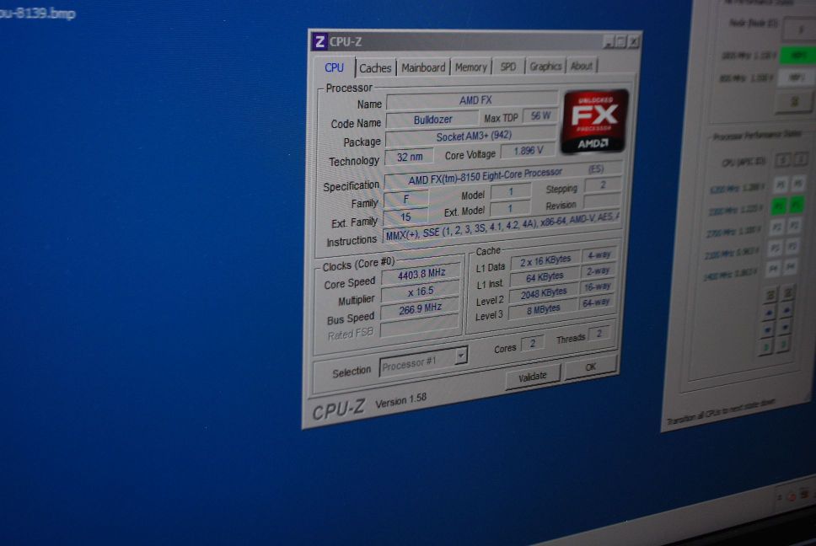Click the Instructions list starting with MMX(+)
Image resolution: width=816 pixels, height=546 pixels.
click(x=501, y=226)
